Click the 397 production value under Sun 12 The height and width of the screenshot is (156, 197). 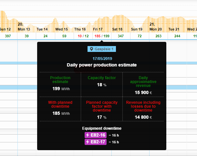coord(8,36)
